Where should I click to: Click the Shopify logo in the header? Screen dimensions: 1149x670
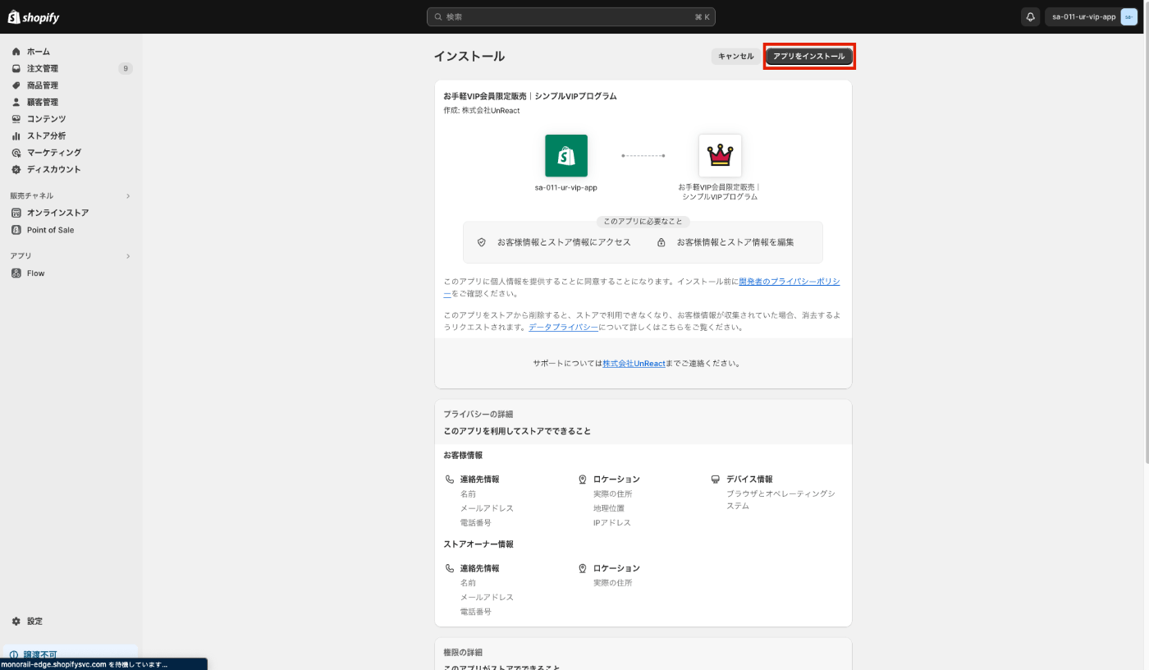tap(34, 17)
